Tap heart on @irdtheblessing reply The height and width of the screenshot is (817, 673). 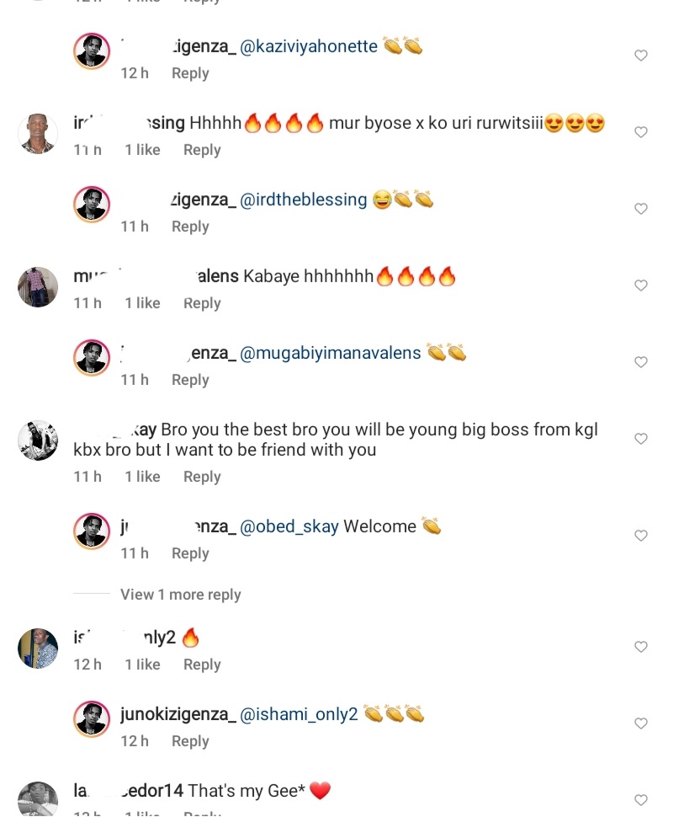coord(641,209)
